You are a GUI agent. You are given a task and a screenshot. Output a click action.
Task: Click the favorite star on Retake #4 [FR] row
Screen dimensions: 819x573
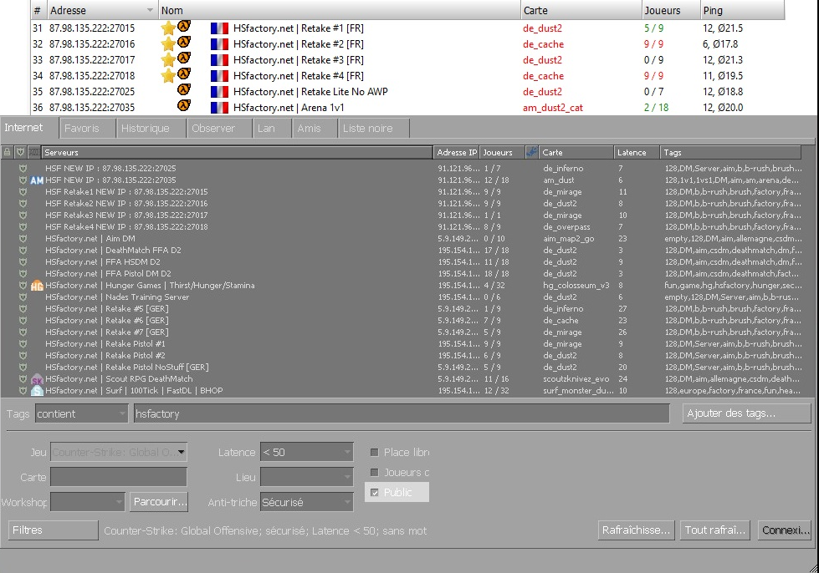coord(167,76)
